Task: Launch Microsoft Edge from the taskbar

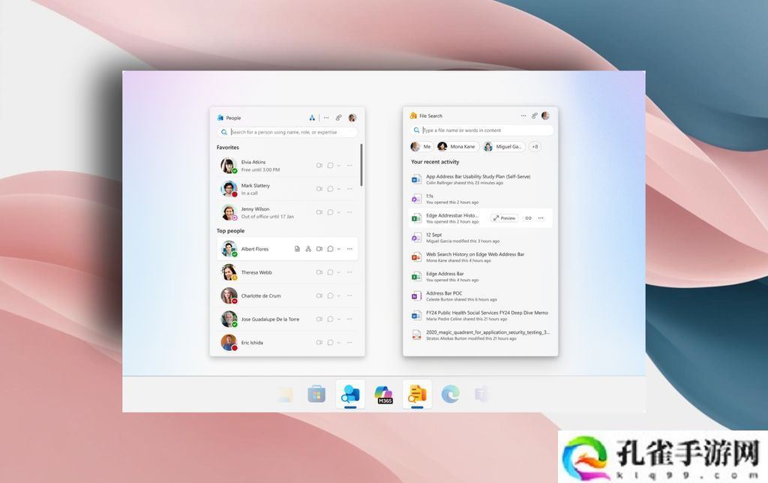Action: [x=450, y=394]
